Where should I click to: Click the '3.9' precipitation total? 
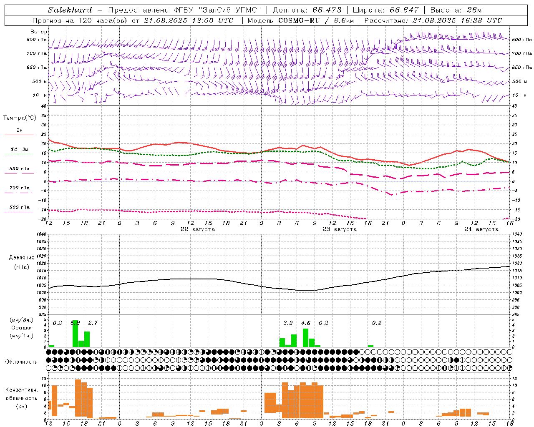pyautogui.click(x=288, y=323)
